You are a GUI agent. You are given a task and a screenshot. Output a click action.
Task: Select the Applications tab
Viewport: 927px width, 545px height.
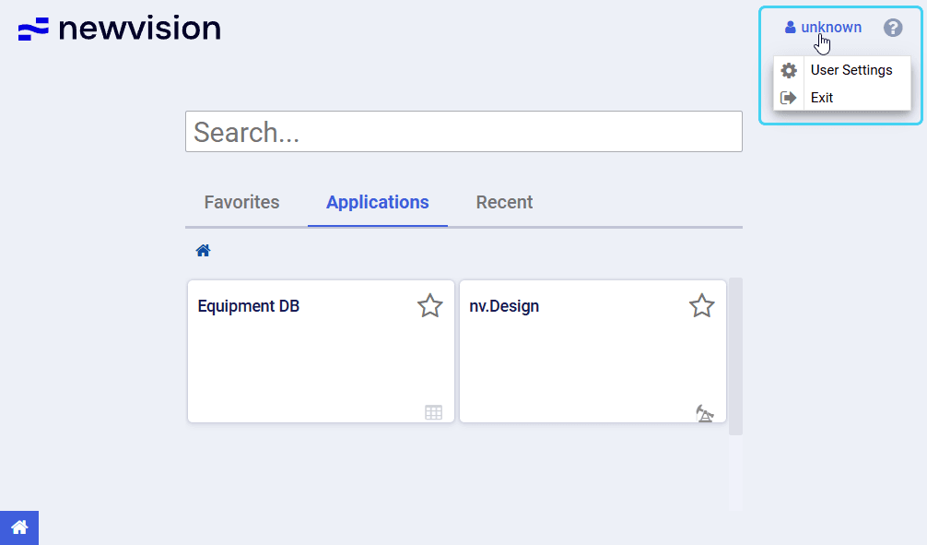click(377, 202)
